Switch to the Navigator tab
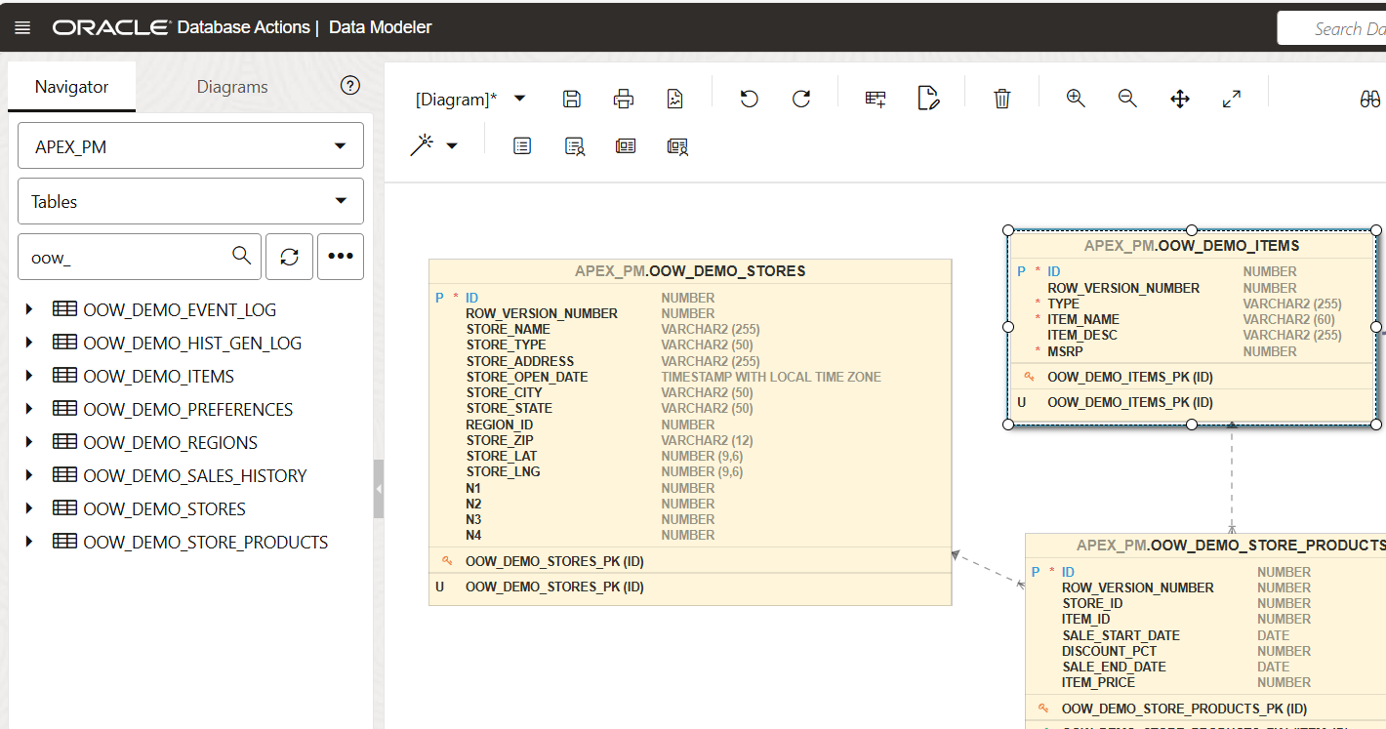This screenshot has width=1386, height=729. 71,87
